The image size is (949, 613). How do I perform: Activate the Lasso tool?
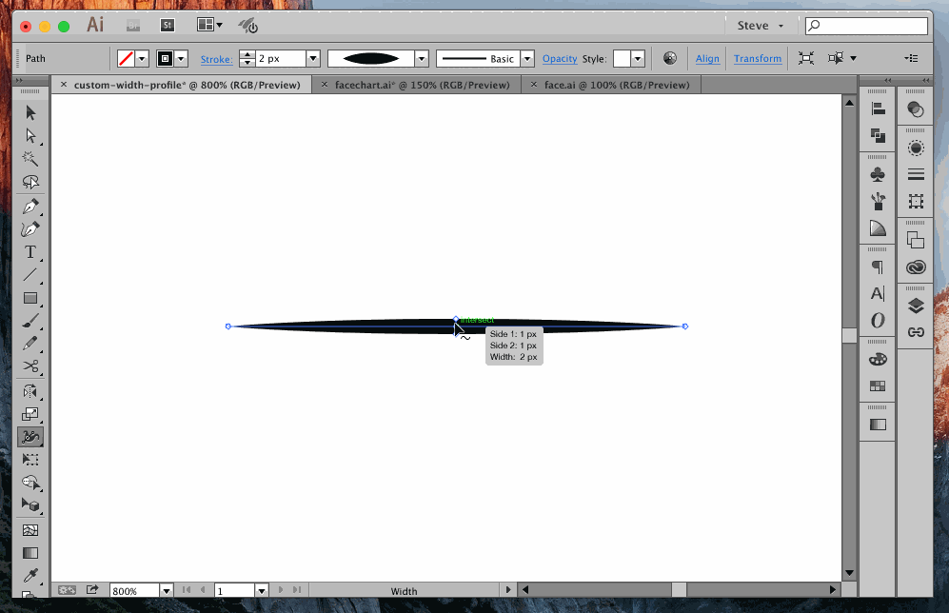coord(30,182)
